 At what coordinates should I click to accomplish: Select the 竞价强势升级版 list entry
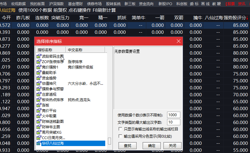point(80,67)
